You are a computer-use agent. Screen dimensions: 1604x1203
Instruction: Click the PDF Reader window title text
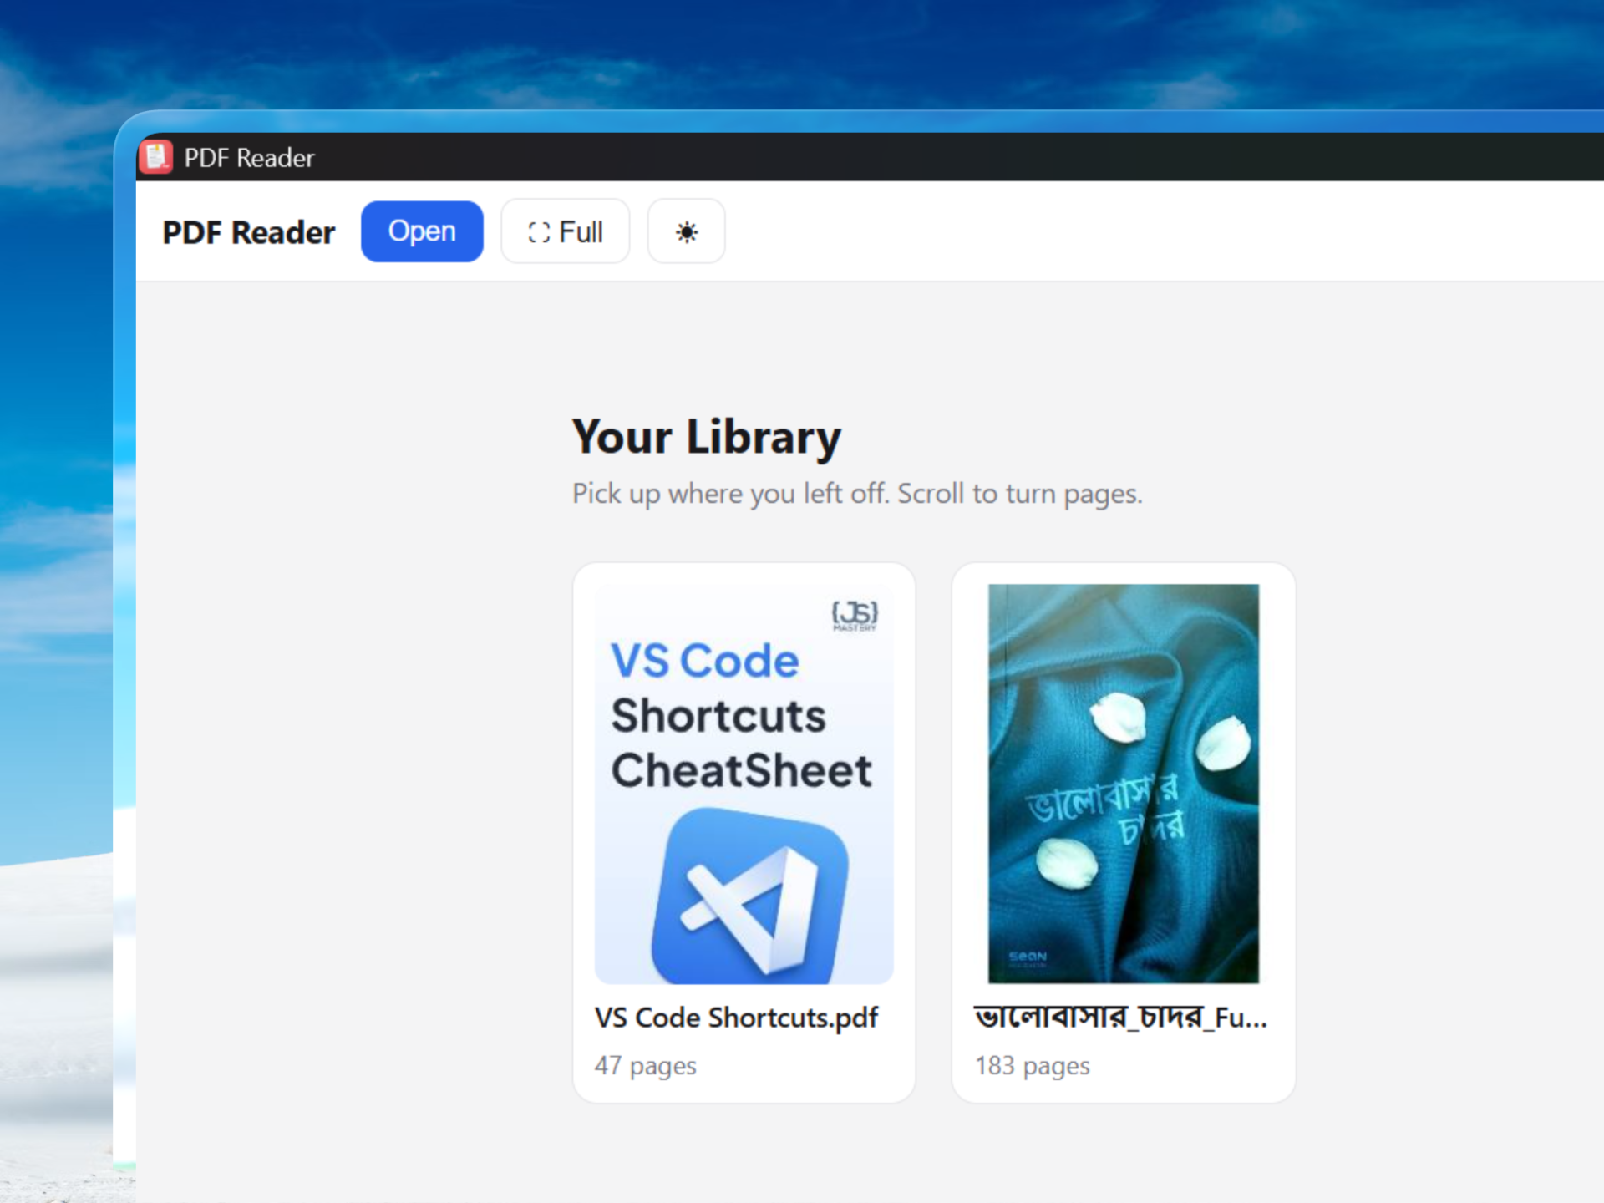[x=249, y=158]
